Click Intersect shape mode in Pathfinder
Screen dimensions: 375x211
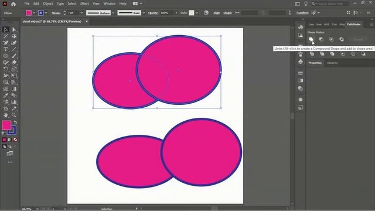[331, 39]
